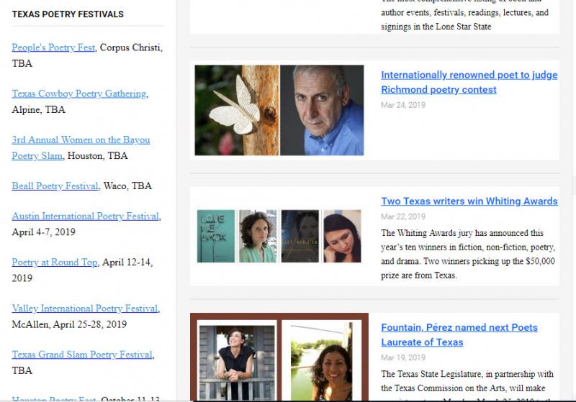Viewport: 576px width, 402px height.
Task: Click 'April 4-7, 2019' festival date text
Action: pyautogui.click(x=43, y=232)
